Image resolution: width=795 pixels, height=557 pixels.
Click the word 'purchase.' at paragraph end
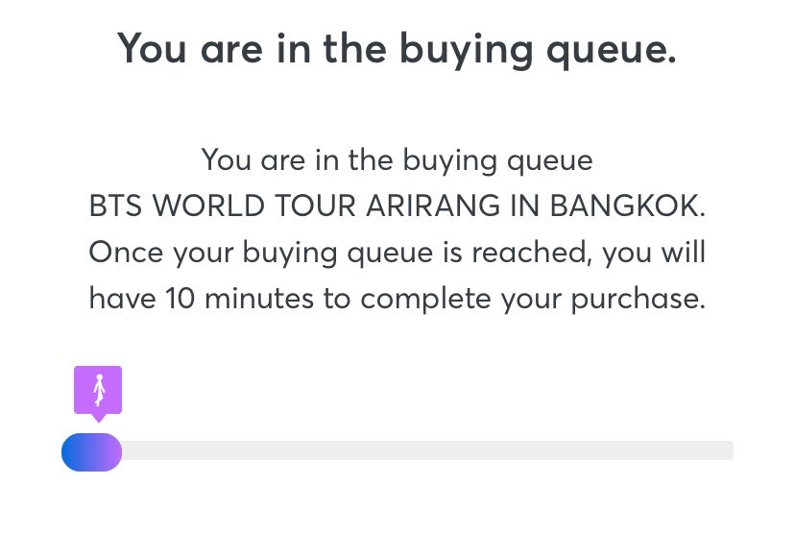638,300
